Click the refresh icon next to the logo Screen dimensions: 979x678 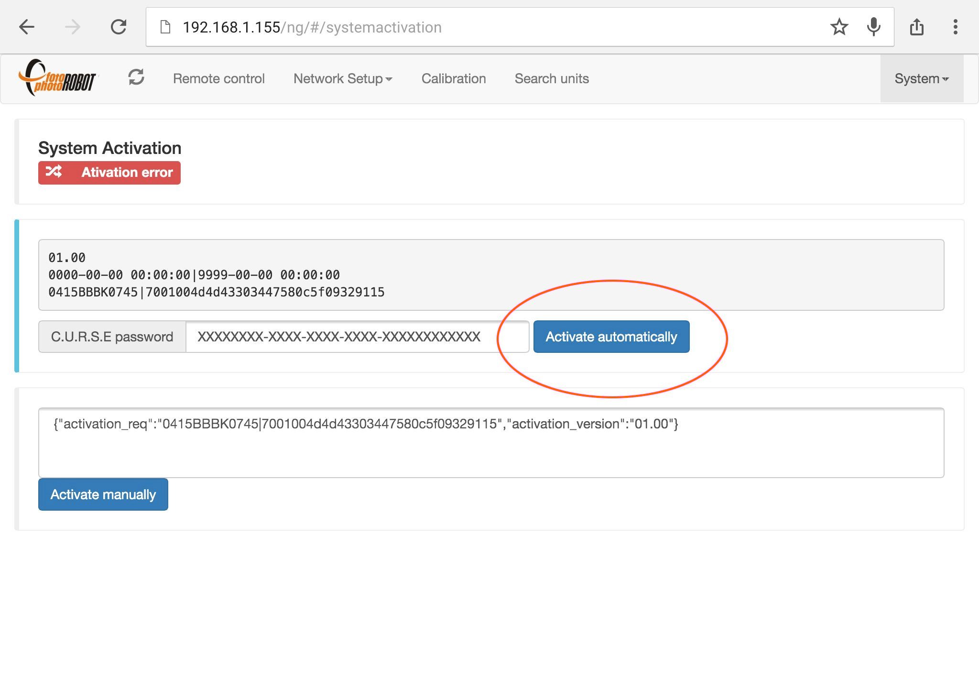click(136, 77)
